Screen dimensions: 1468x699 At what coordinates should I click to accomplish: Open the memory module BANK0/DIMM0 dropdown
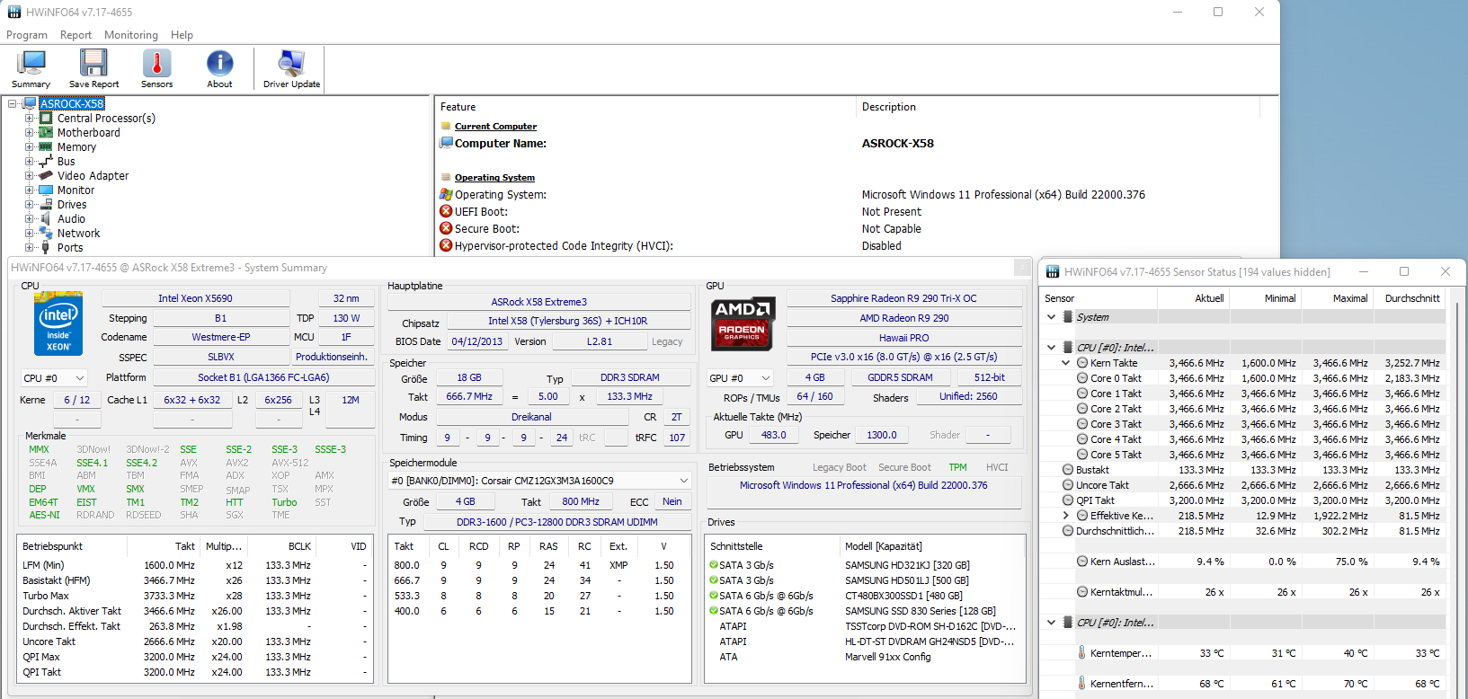coord(539,481)
